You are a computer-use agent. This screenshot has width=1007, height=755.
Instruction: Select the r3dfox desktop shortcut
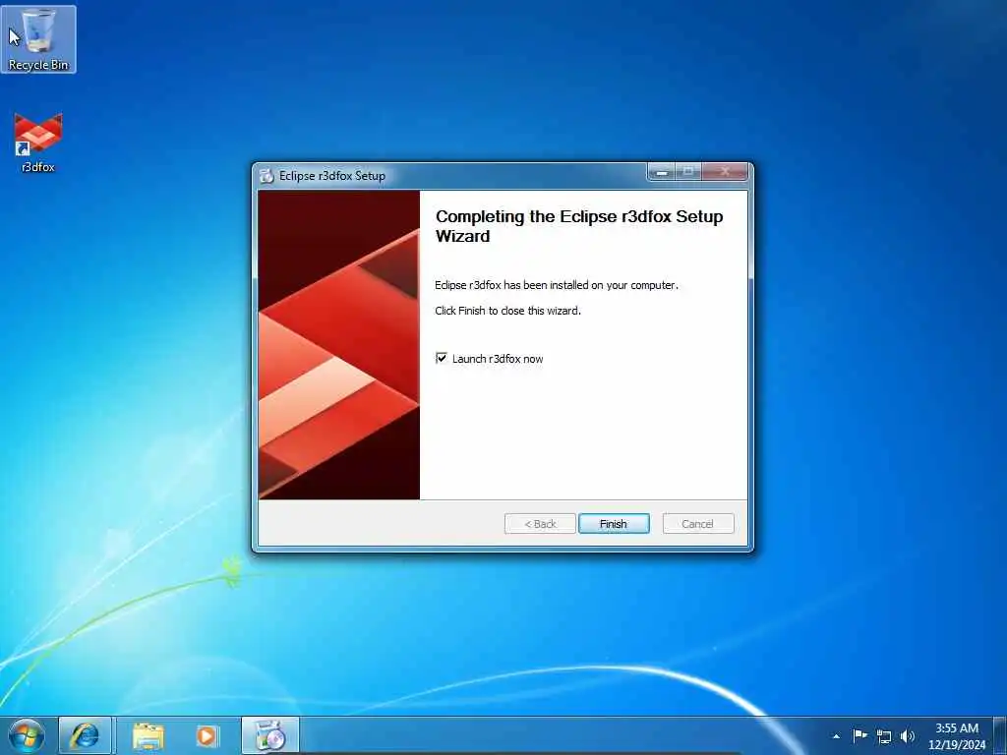pos(38,143)
